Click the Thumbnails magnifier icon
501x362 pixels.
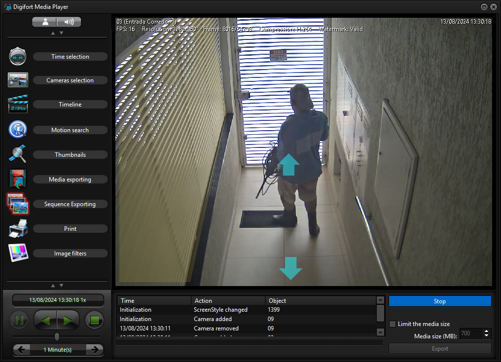point(17,154)
